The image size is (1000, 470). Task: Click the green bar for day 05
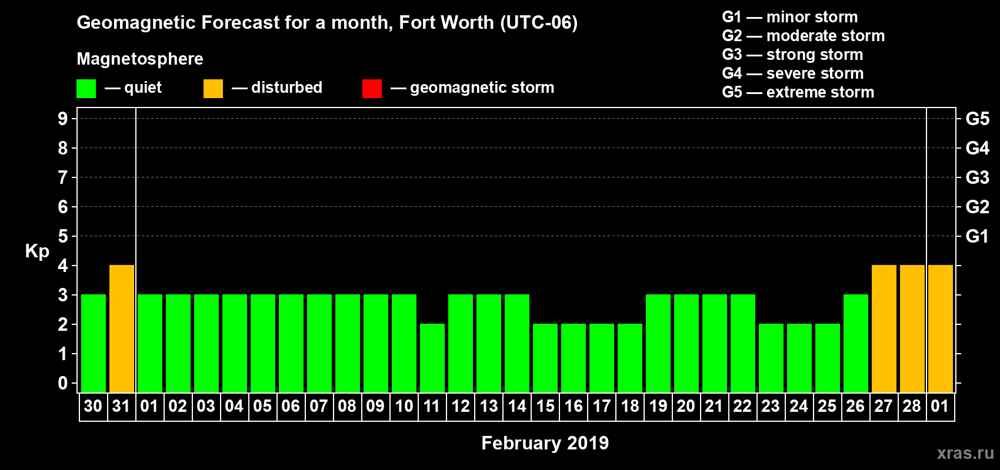point(263,343)
